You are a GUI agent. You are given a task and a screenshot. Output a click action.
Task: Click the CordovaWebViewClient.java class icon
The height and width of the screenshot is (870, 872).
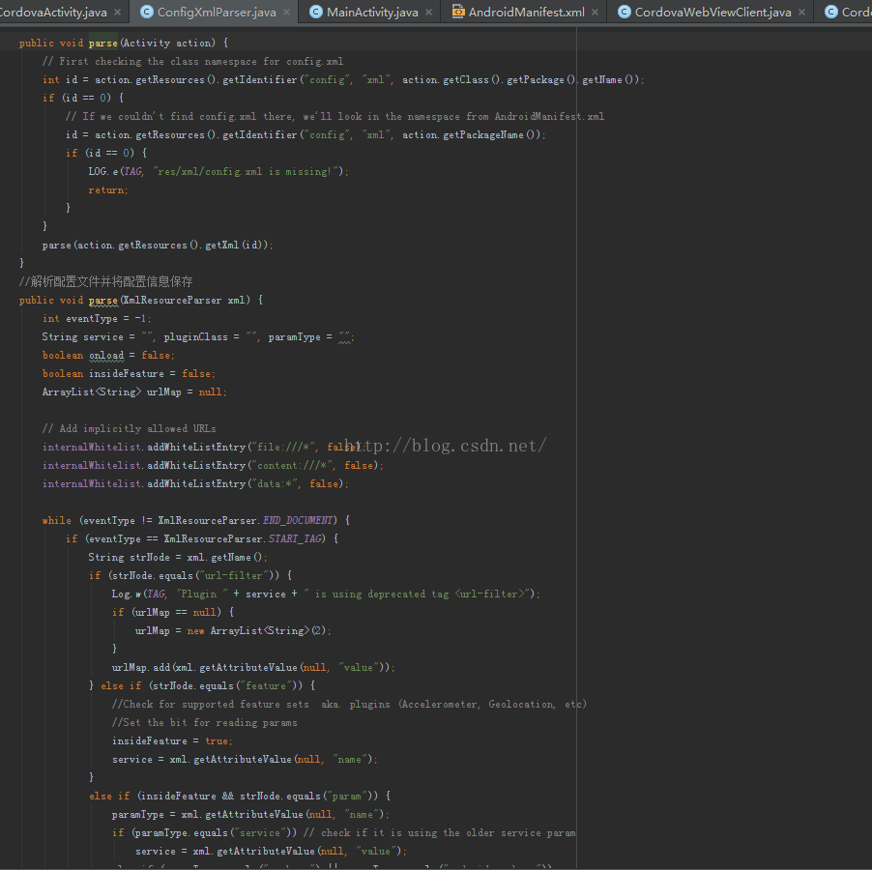pyautogui.click(x=624, y=13)
